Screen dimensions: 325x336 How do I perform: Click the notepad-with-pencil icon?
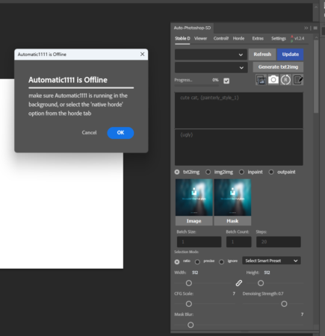[x=298, y=80]
